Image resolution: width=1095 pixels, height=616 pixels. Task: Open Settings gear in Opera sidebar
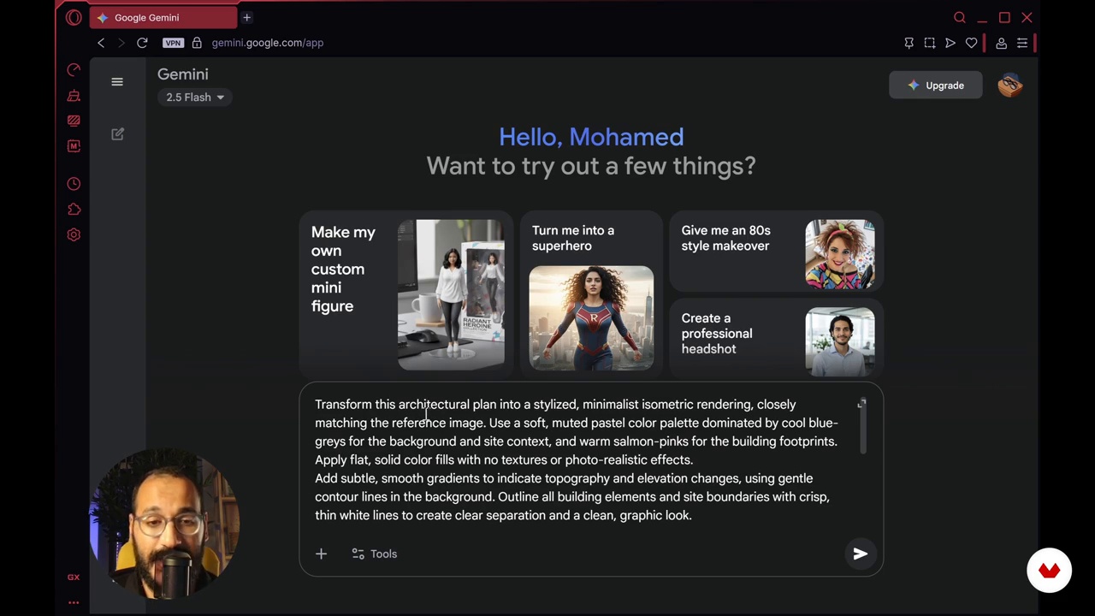[x=74, y=234]
